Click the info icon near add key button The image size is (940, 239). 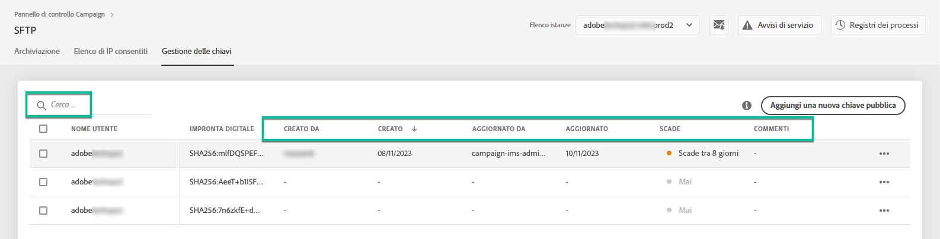[747, 106]
